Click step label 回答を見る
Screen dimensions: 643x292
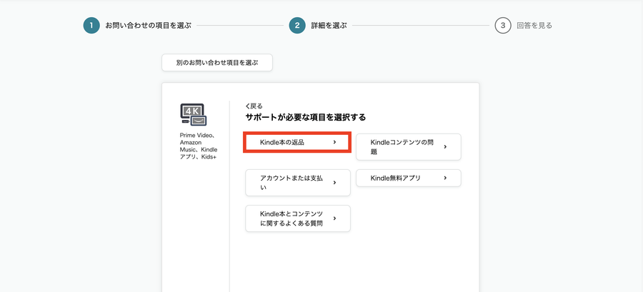tap(534, 26)
